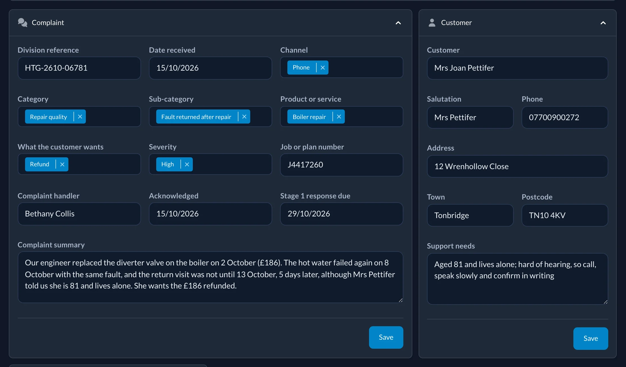Edit the Acknowledged date field

(x=210, y=214)
